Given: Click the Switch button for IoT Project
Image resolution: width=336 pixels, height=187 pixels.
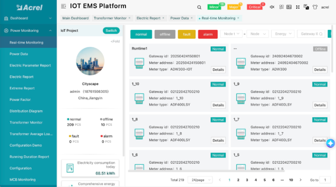Looking at the screenshot, I should point(111,31).
